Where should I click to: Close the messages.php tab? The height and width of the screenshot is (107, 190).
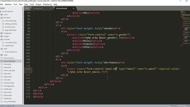(x=50, y=8)
